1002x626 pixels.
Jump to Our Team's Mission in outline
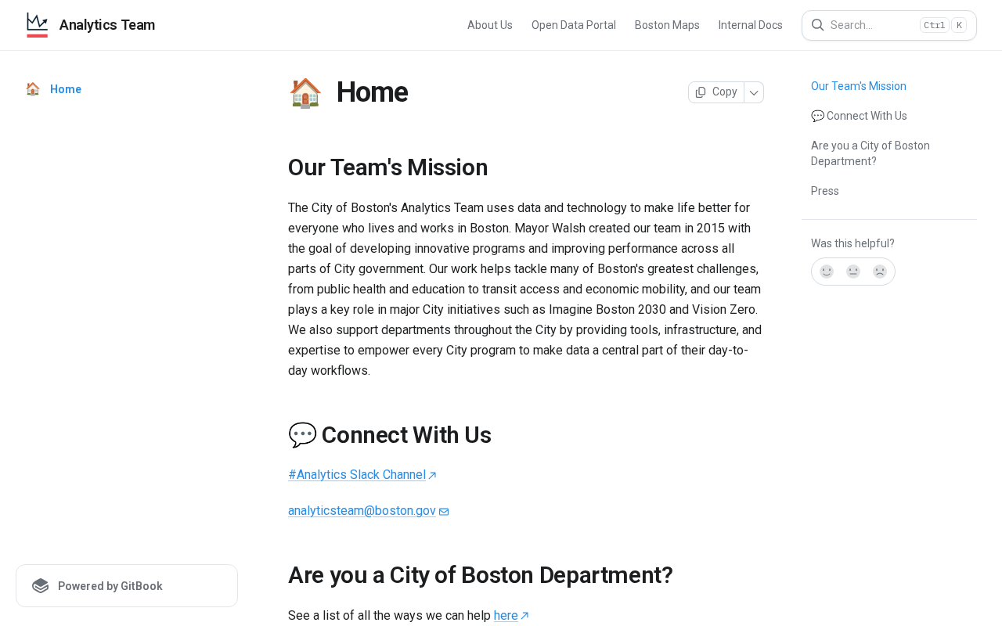coord(859,86)
